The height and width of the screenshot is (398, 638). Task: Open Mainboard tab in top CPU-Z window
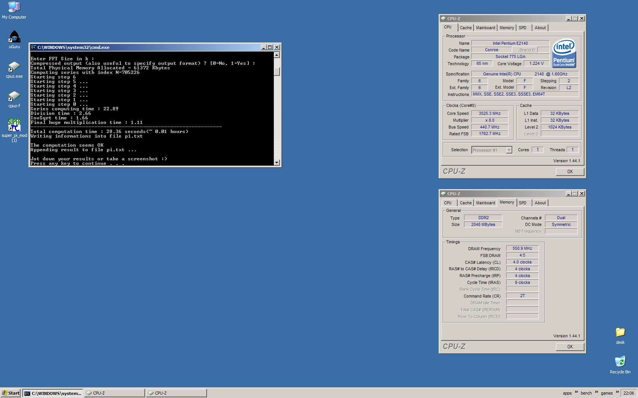(485, 28)
